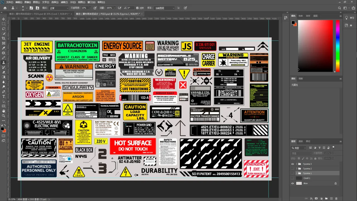Open the clone source panel icon
357x201 pixels.
(x=37, y=8)
